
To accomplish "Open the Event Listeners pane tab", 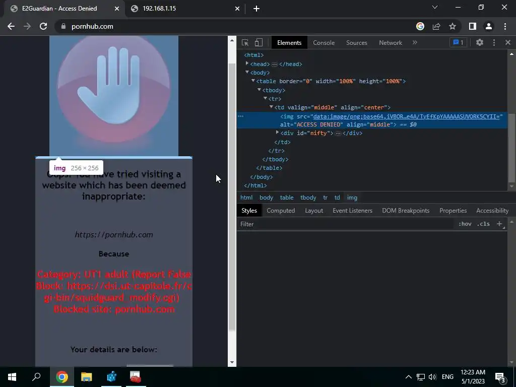I will point(352,211).
